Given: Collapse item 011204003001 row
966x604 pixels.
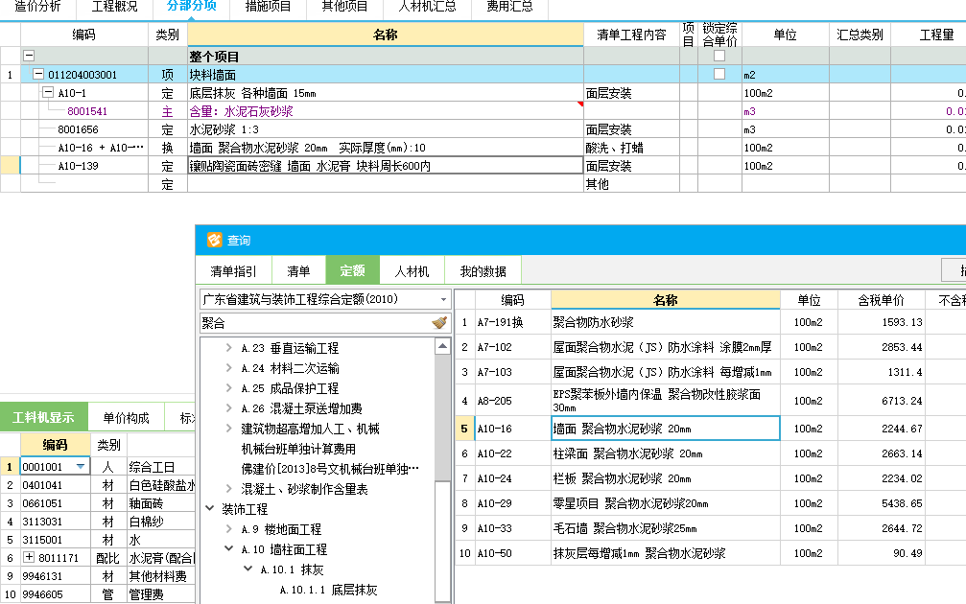Looking at the screenshot, I should (38, 74).
